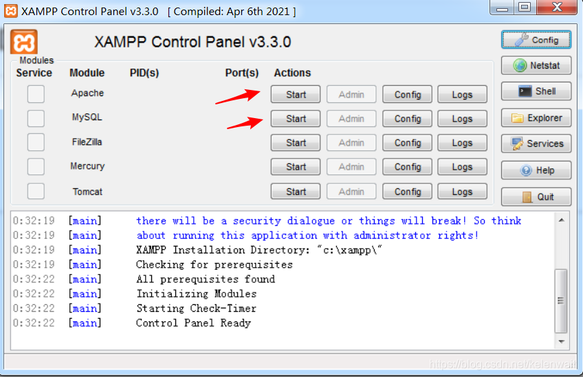Screen dimensions: 583x377
Task: Minimize the XAMPP Control Panel window
Action: point(502,8)
